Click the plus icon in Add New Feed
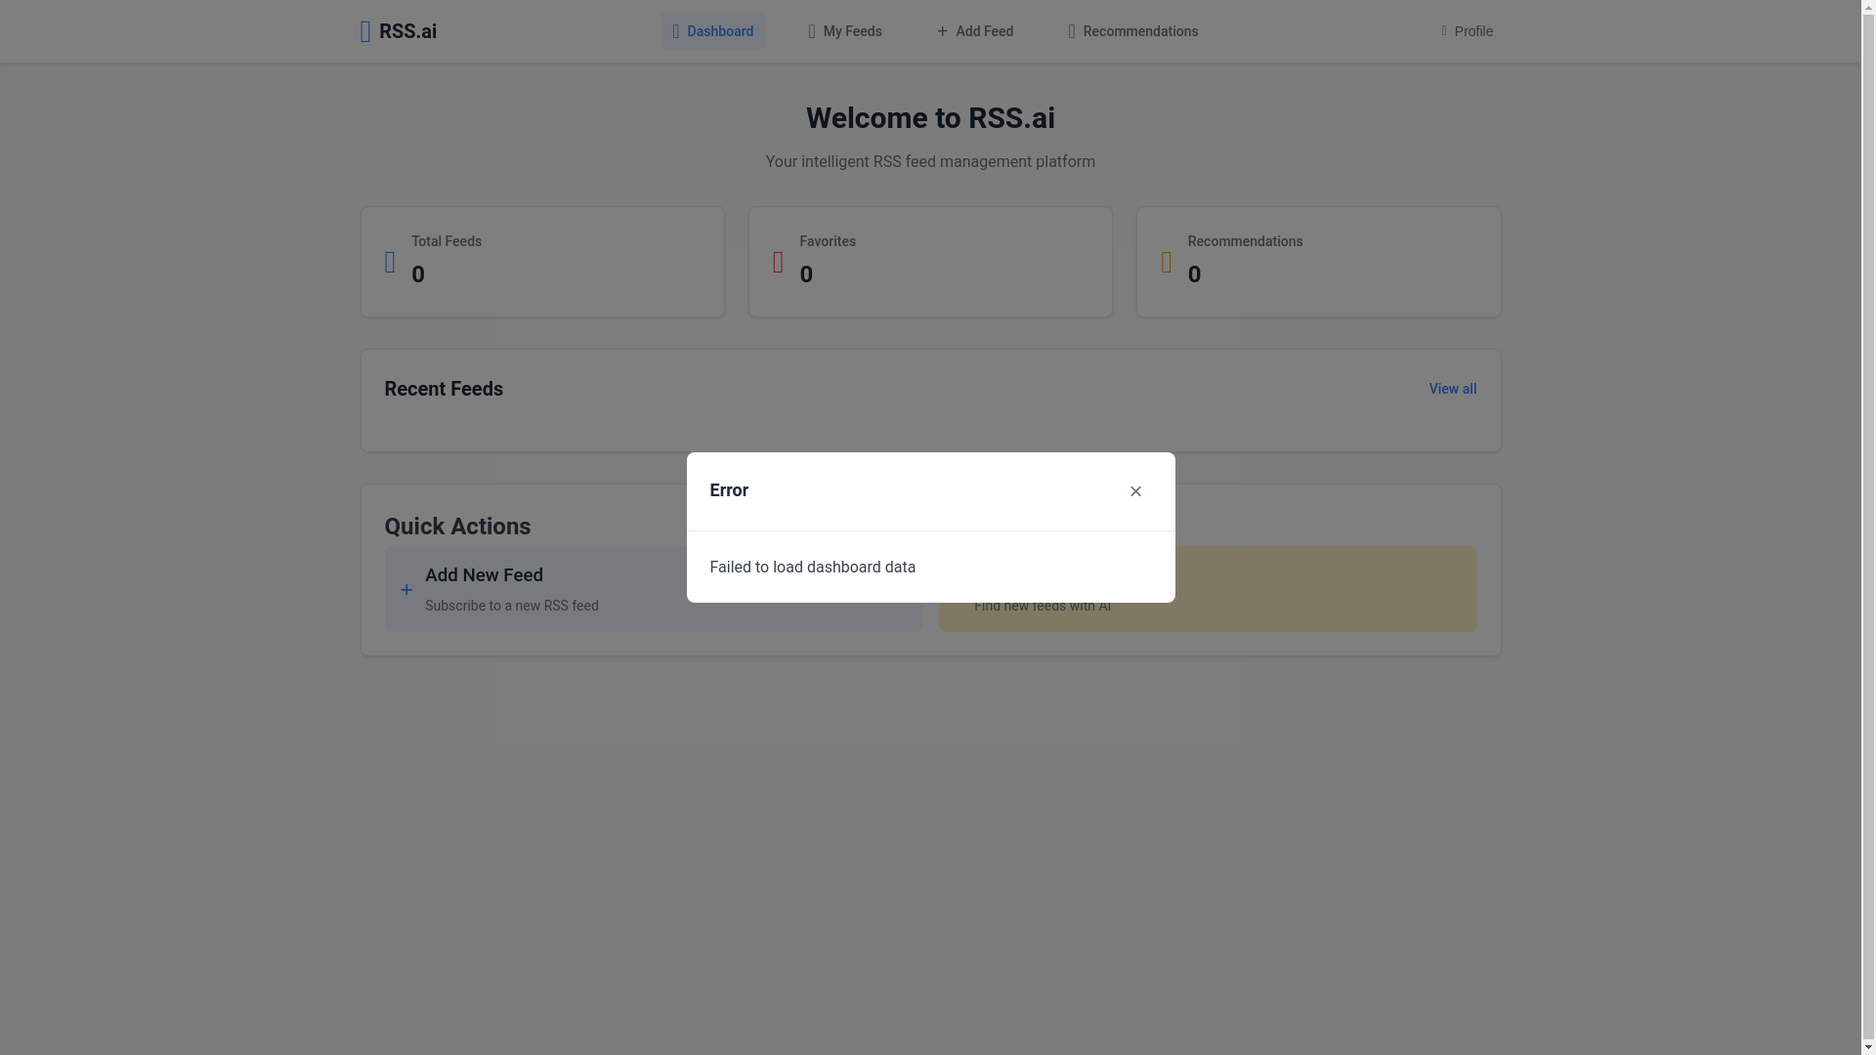Screen dimensions: 1876x1055 click(406, 590)
